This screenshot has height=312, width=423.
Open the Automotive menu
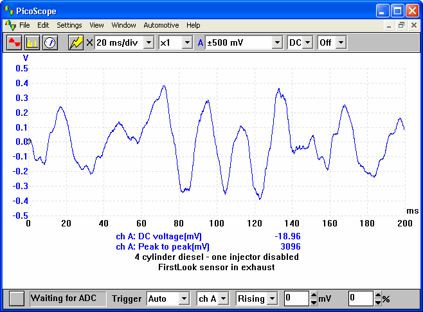(x=161, y=25)
